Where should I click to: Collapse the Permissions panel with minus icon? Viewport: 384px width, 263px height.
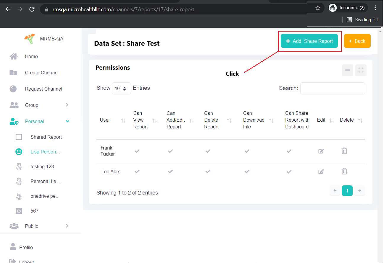tap(347, 70)
